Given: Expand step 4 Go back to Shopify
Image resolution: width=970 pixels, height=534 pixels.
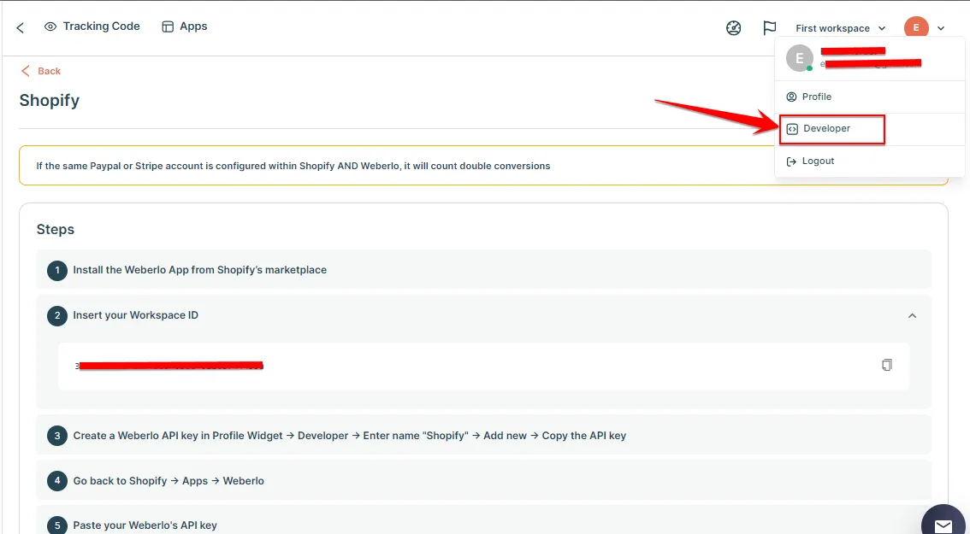Looking at the screenshot, I should click(x=484, y=480).
